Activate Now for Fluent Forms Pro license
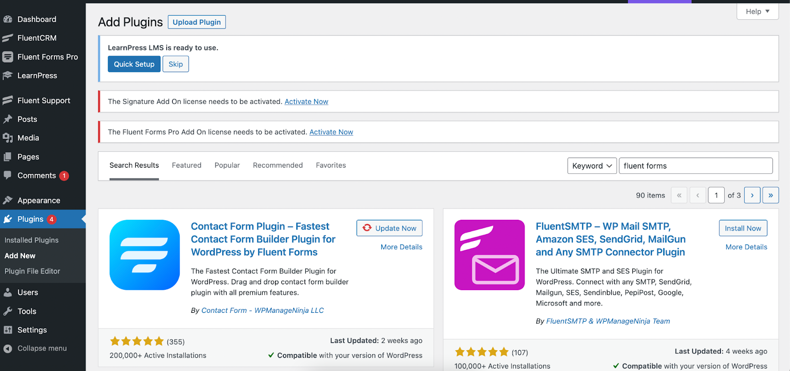Screen dimensions: 790x371 (x=331, y=132)
